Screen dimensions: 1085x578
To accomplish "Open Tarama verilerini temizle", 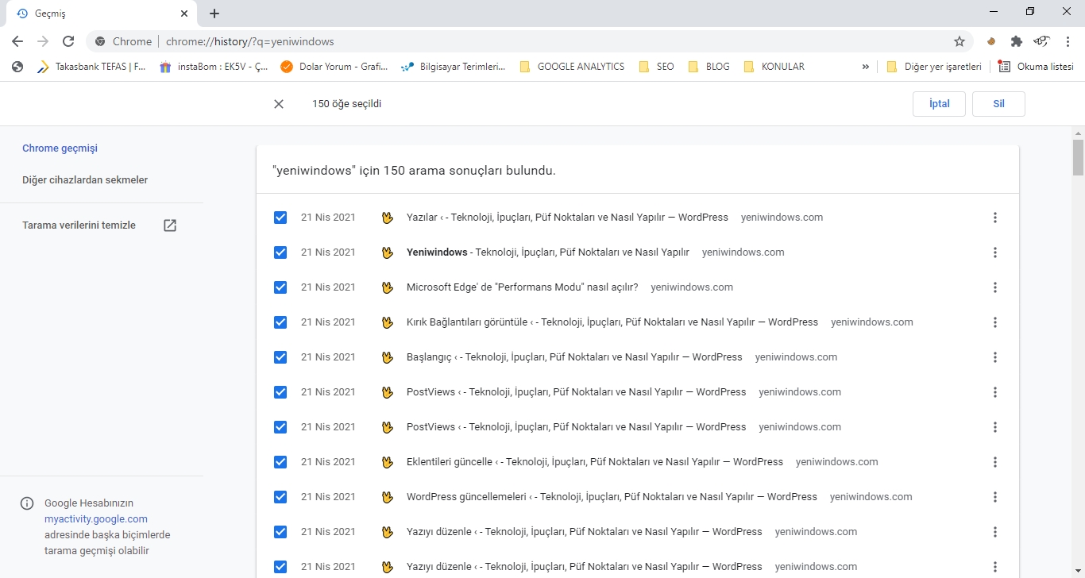I will coord(79,225).
